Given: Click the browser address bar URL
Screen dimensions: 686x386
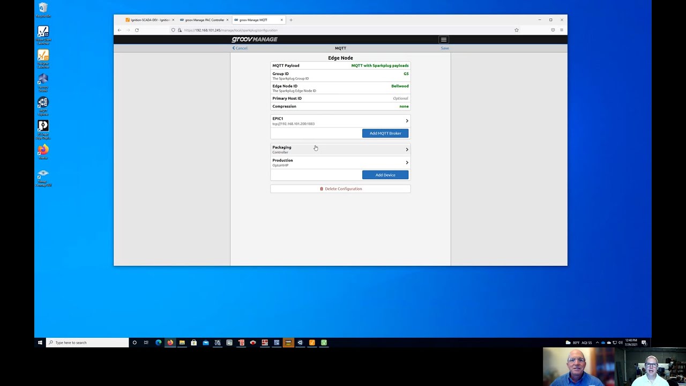Looking at the screenshot, I should pos(230,30).
